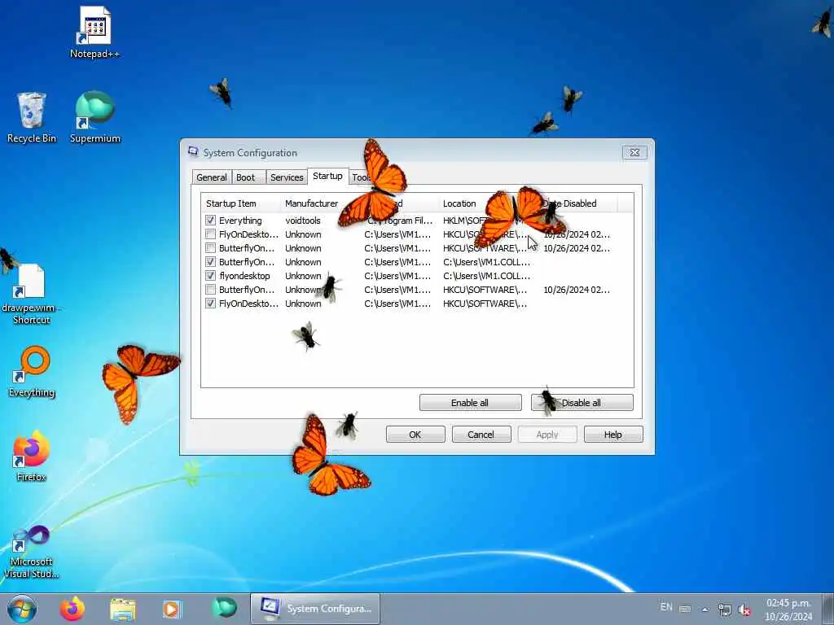The height and width of the screenshot is (625, 834).
Task: Launch Supermium from the taskbar
Action: coord(224,607)
